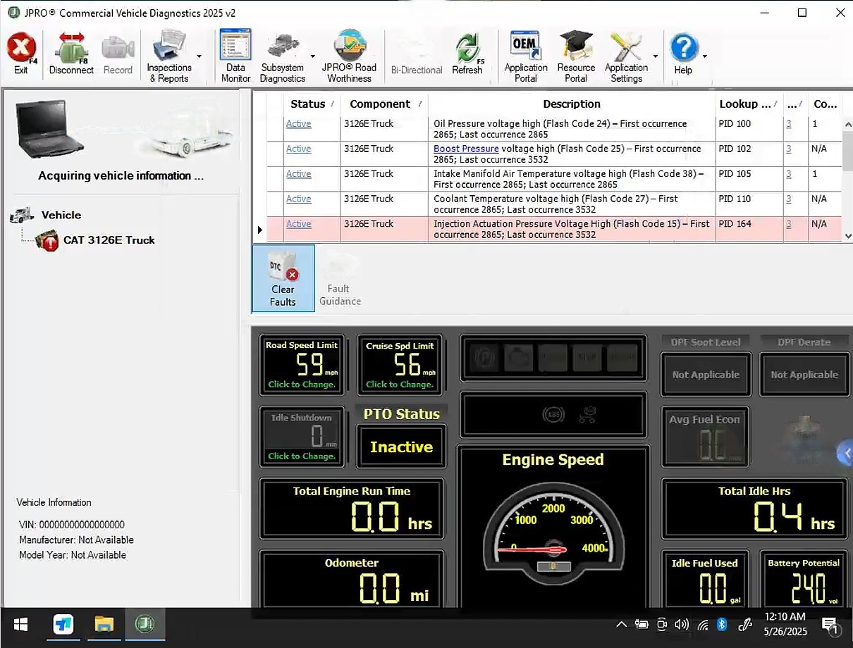The image size is (853, 648).
Task: Show hidden system tray icons
Action: (x=621, y=625)
